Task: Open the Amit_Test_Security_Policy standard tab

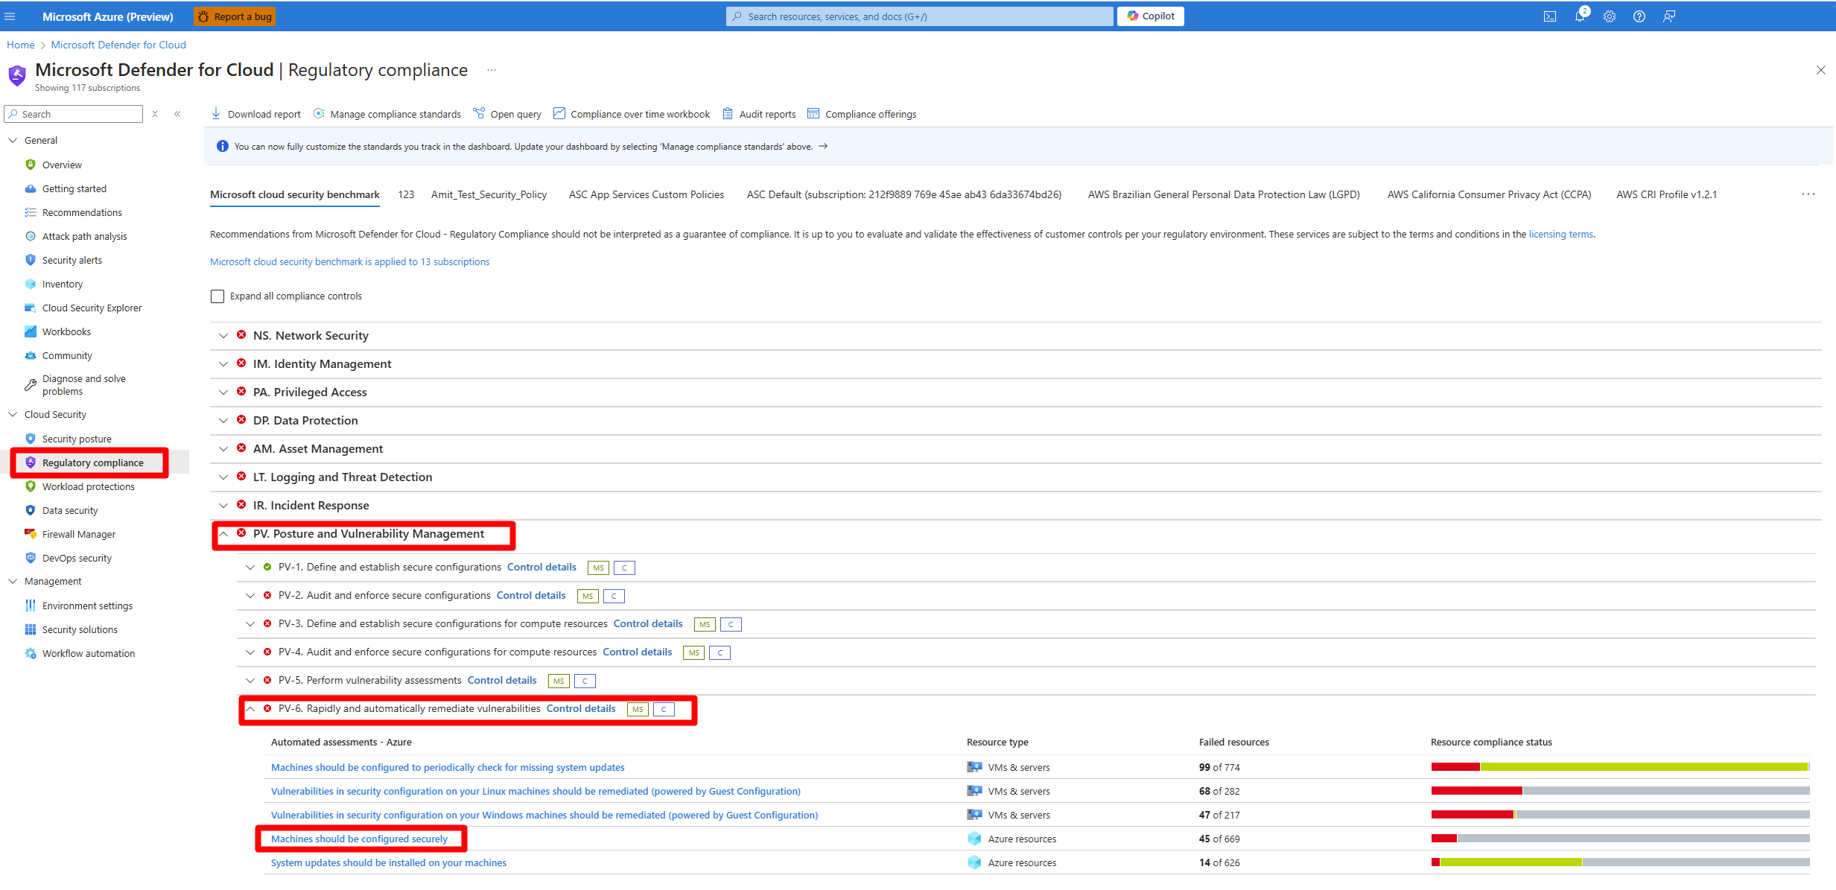Action: click(489, 194)
